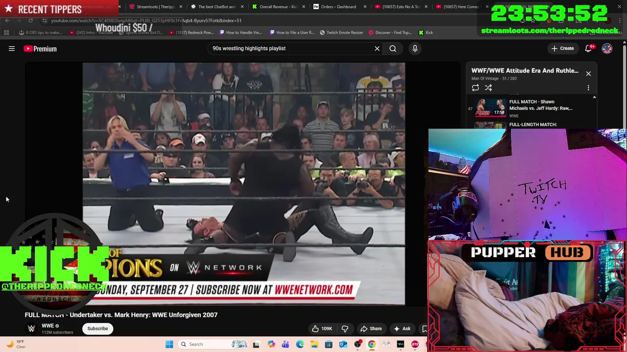Go to YouTube Premium home logo
627x352 pixels.
[40, 48]
